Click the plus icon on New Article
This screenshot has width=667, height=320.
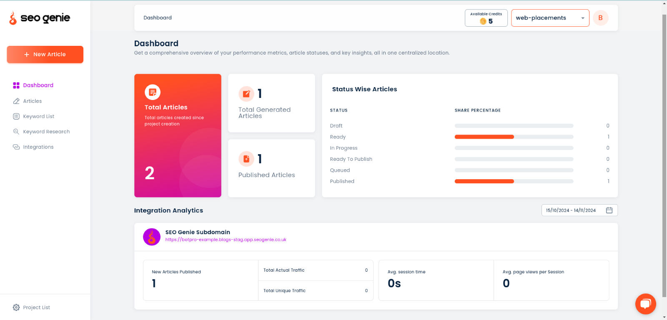[x=27, y=55]
